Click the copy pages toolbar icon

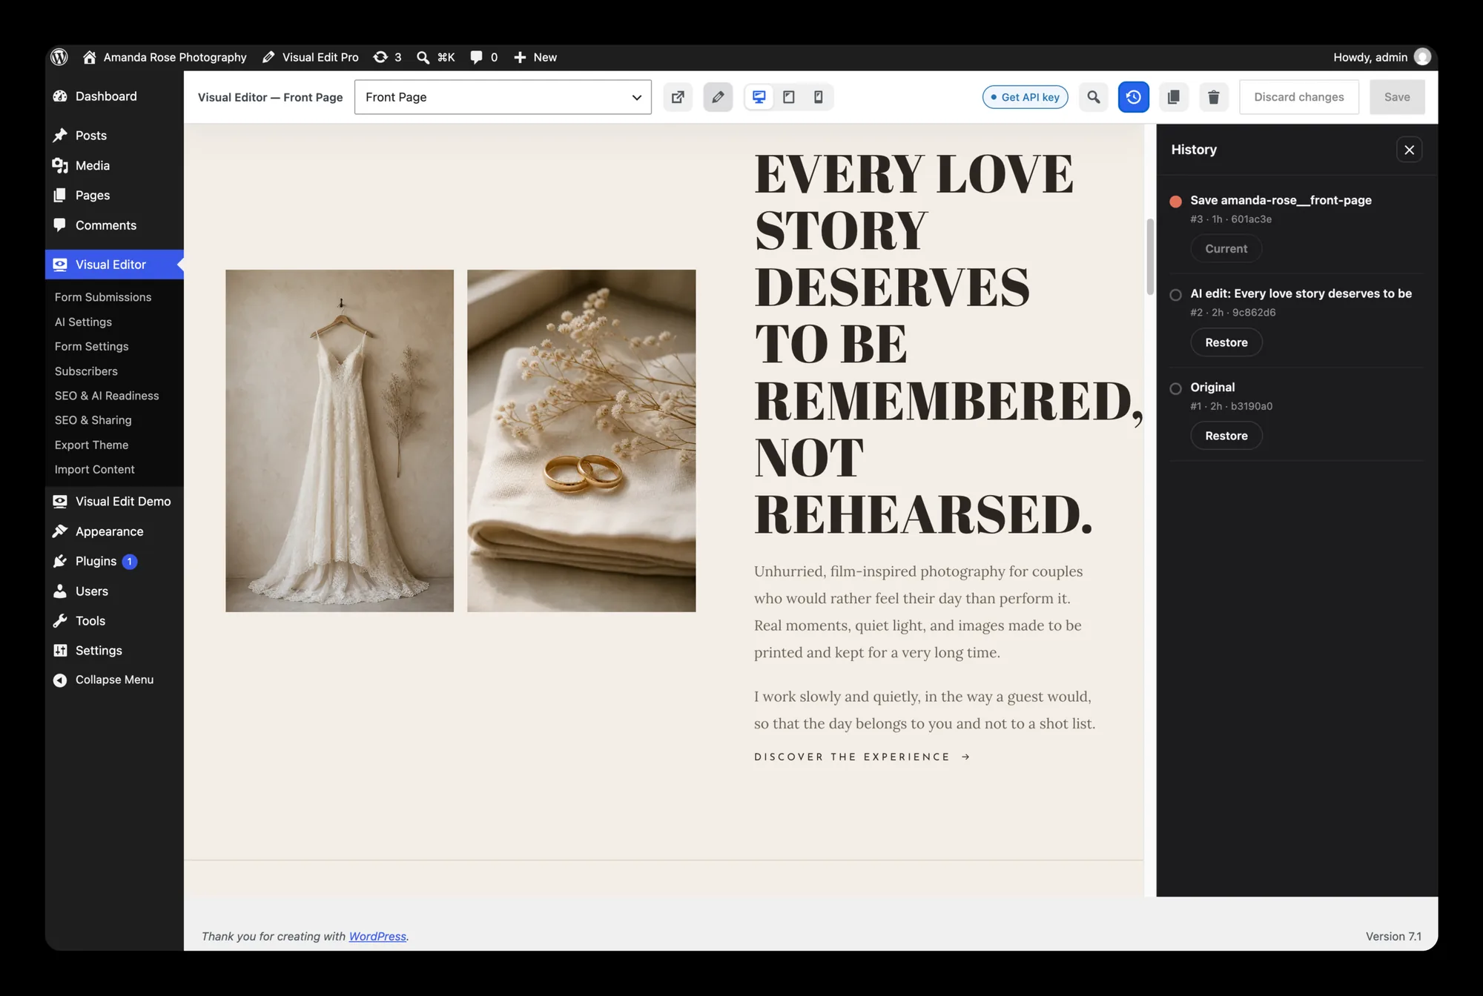[1173, 97]
